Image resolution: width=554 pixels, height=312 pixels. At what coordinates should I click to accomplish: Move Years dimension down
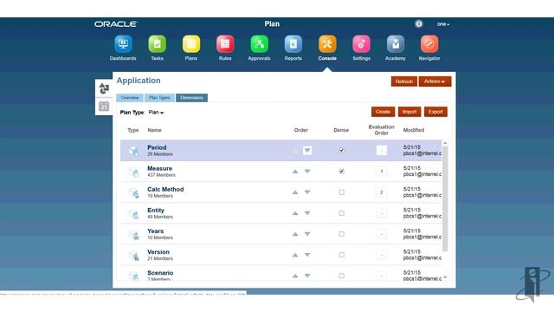pos(307,234)
